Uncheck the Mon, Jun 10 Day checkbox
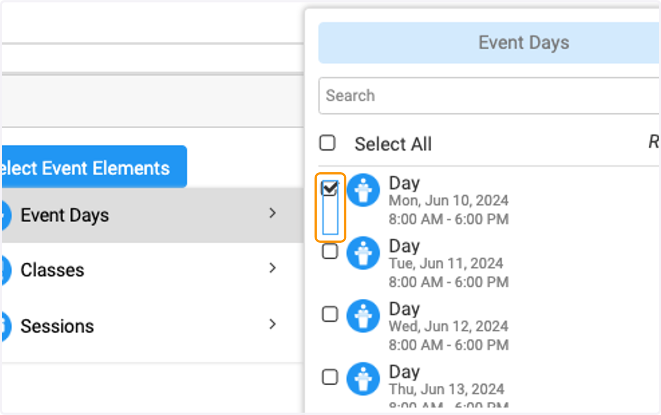This screenshot has height=415, width=661. tap(329, 189)
